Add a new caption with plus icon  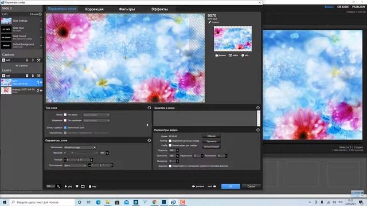pos(3,60)
